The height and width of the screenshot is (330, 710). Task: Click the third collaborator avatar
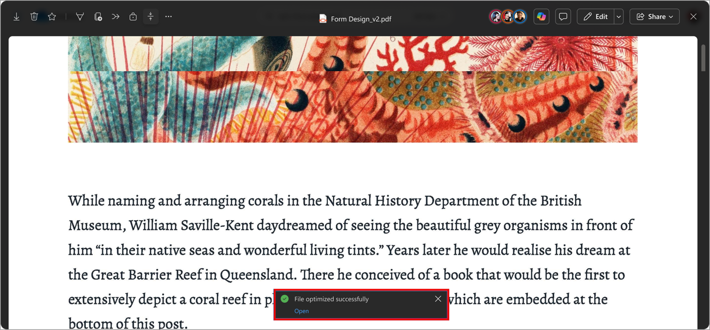[520, 17]
